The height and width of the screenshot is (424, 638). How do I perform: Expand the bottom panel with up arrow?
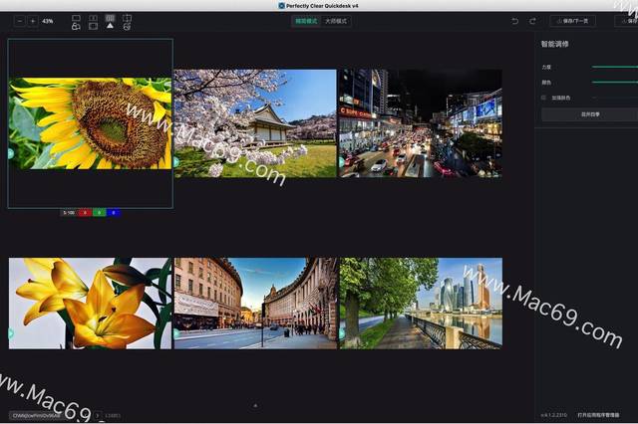pyautogui.click(x=255, y=406)
